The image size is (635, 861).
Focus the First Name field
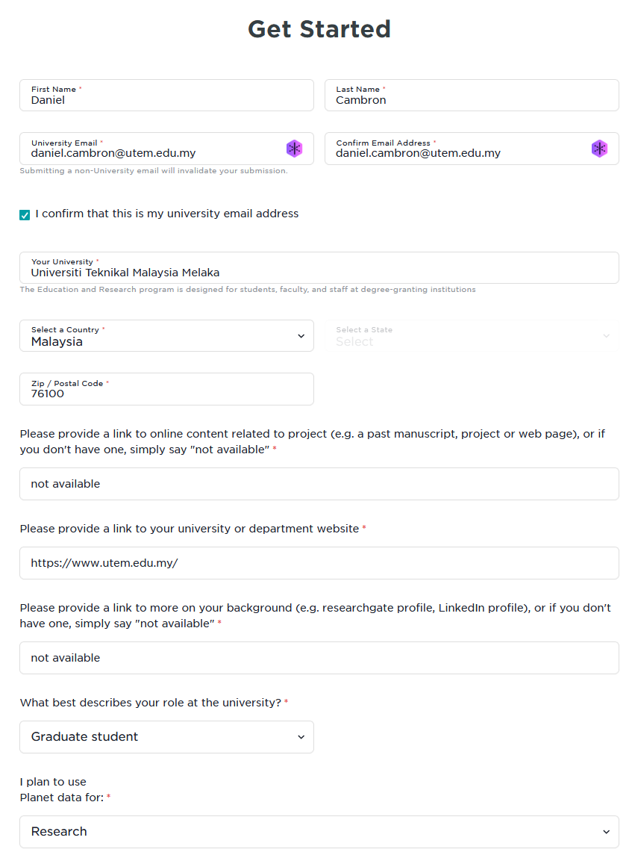167,95
